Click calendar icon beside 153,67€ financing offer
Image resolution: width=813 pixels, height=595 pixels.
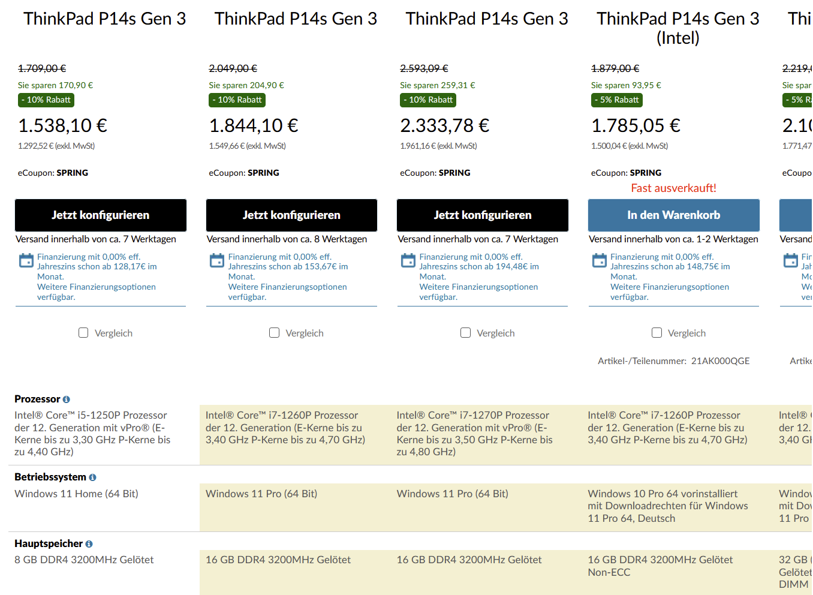(217, 260)
